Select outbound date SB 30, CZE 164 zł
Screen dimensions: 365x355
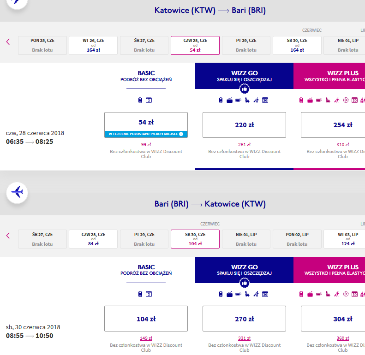(297, 45)
